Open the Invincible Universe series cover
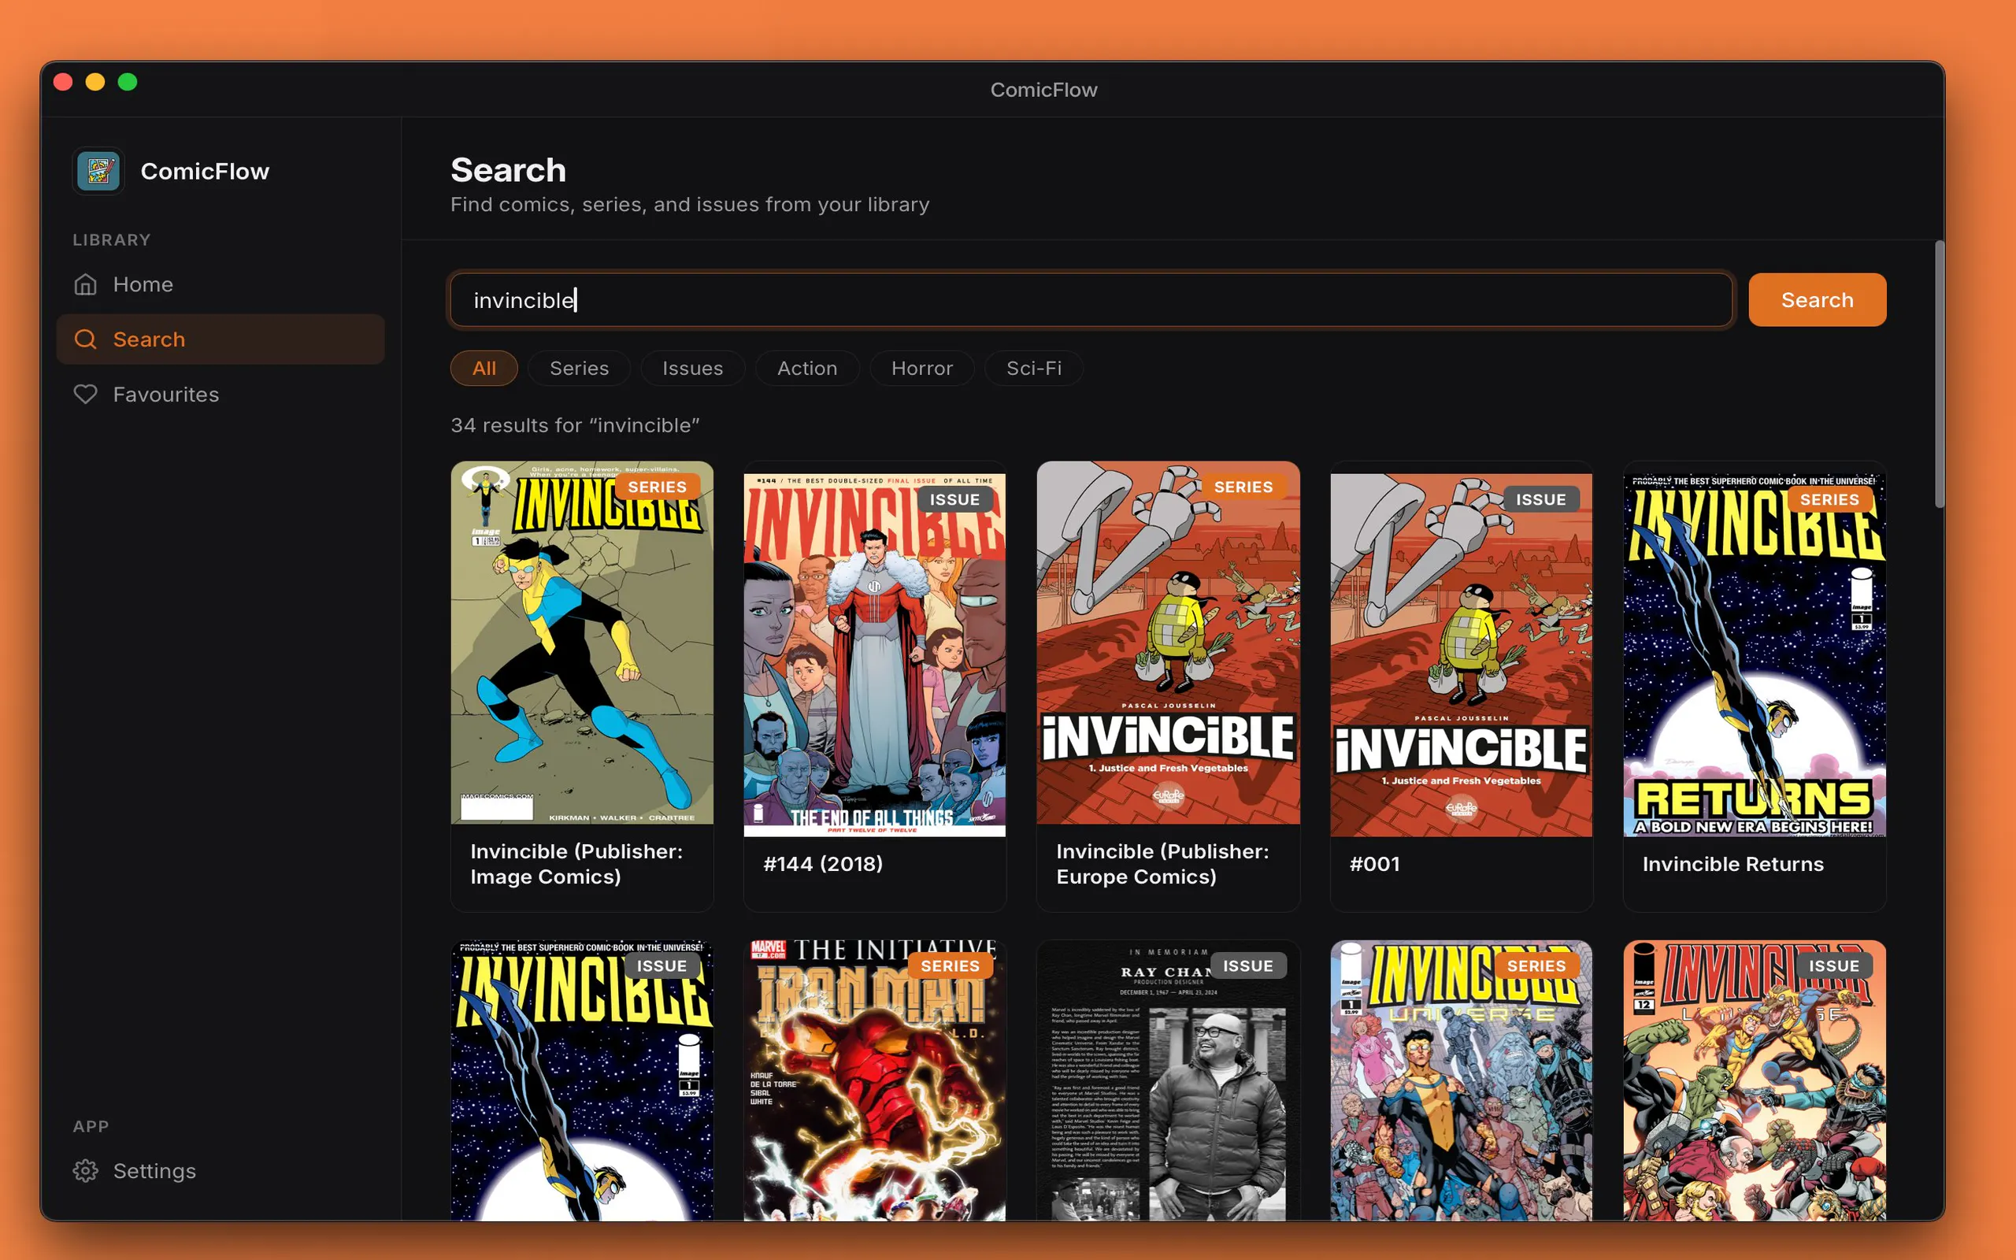Image resolution: width=2016 pixels, height=1260 pixels. [x=1461, y=1080]
